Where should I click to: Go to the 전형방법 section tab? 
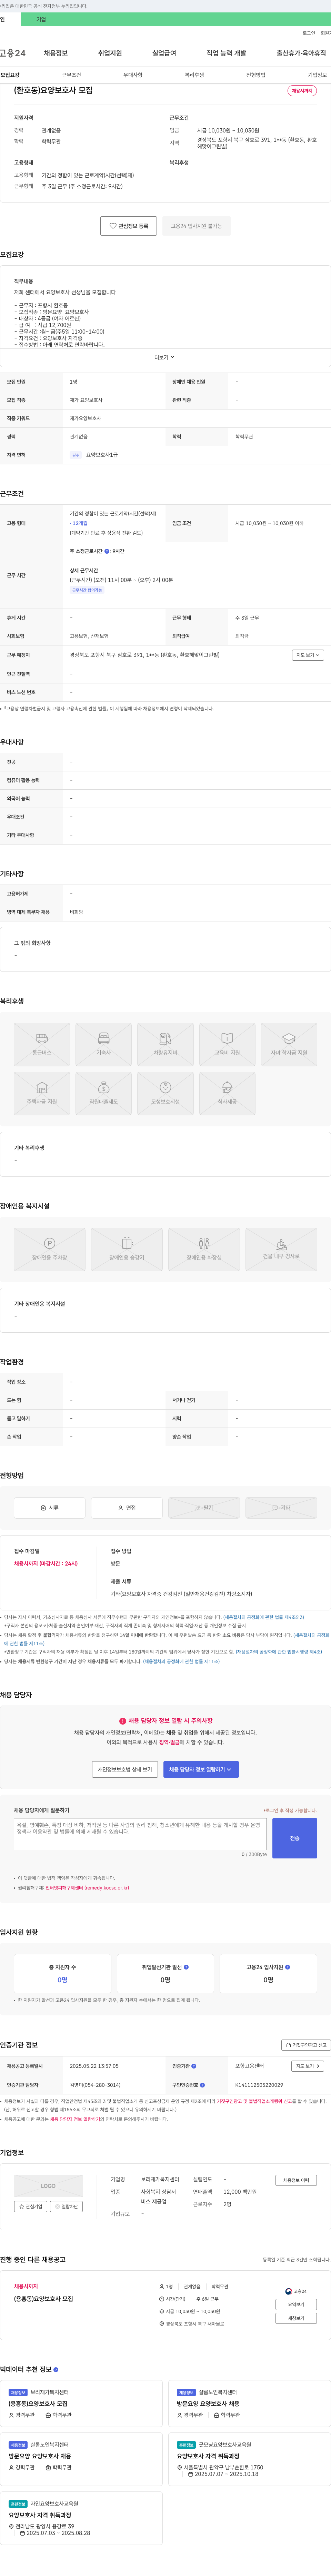click(x=256, y=75)
